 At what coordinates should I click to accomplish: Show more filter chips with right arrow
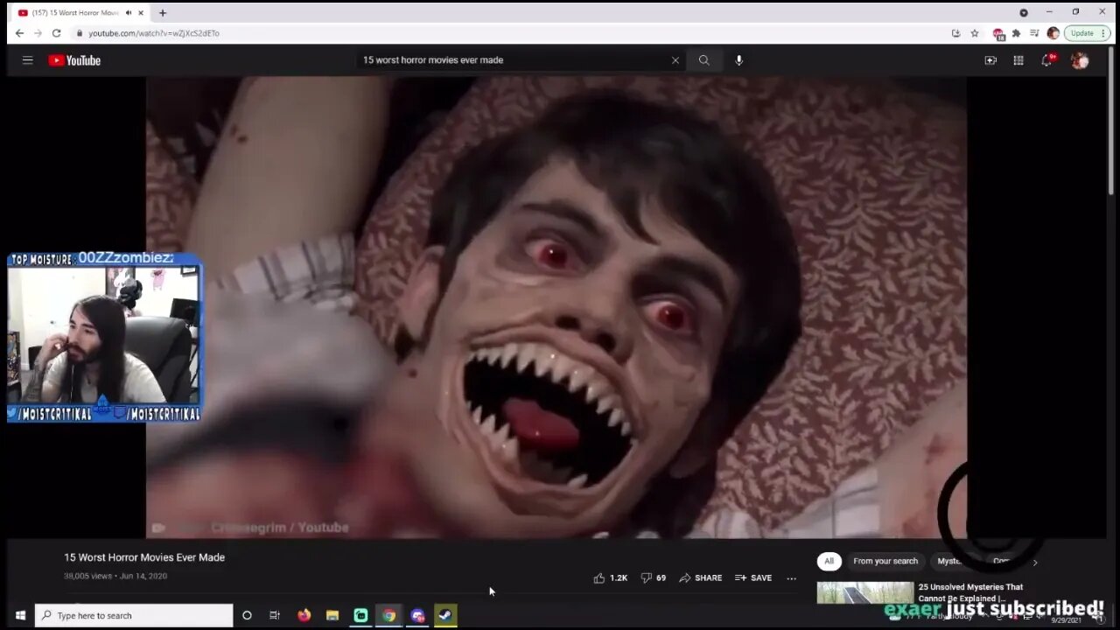1034,562
